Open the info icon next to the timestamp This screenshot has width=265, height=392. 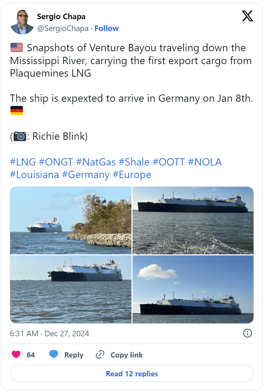(x=248, y=333)
